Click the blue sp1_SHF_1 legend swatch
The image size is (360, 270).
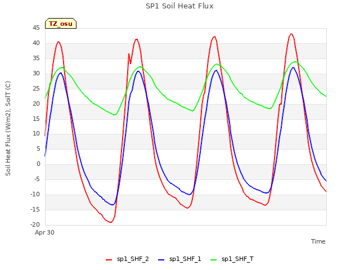click(x=161, y=260)
